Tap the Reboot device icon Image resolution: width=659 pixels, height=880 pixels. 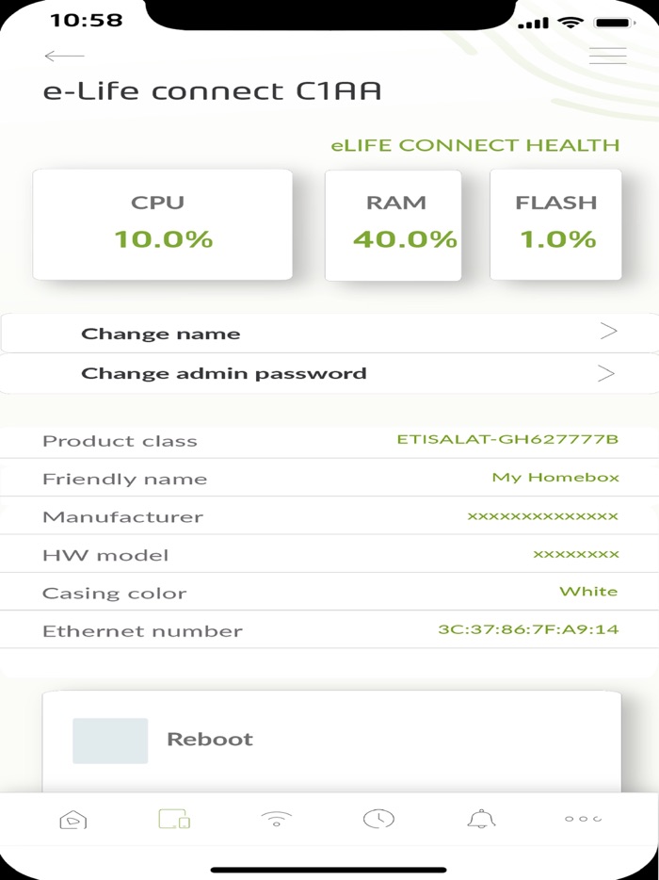coord(110,740)
